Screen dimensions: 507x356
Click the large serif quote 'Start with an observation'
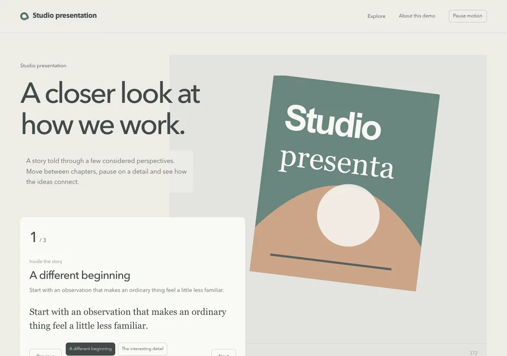128,319
